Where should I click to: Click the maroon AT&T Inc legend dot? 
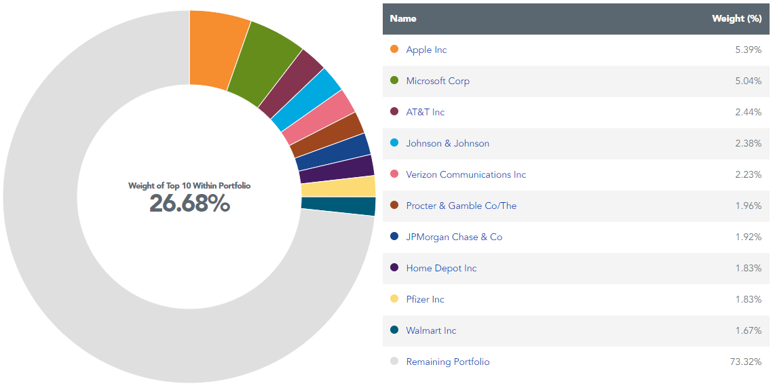point(394,111)
